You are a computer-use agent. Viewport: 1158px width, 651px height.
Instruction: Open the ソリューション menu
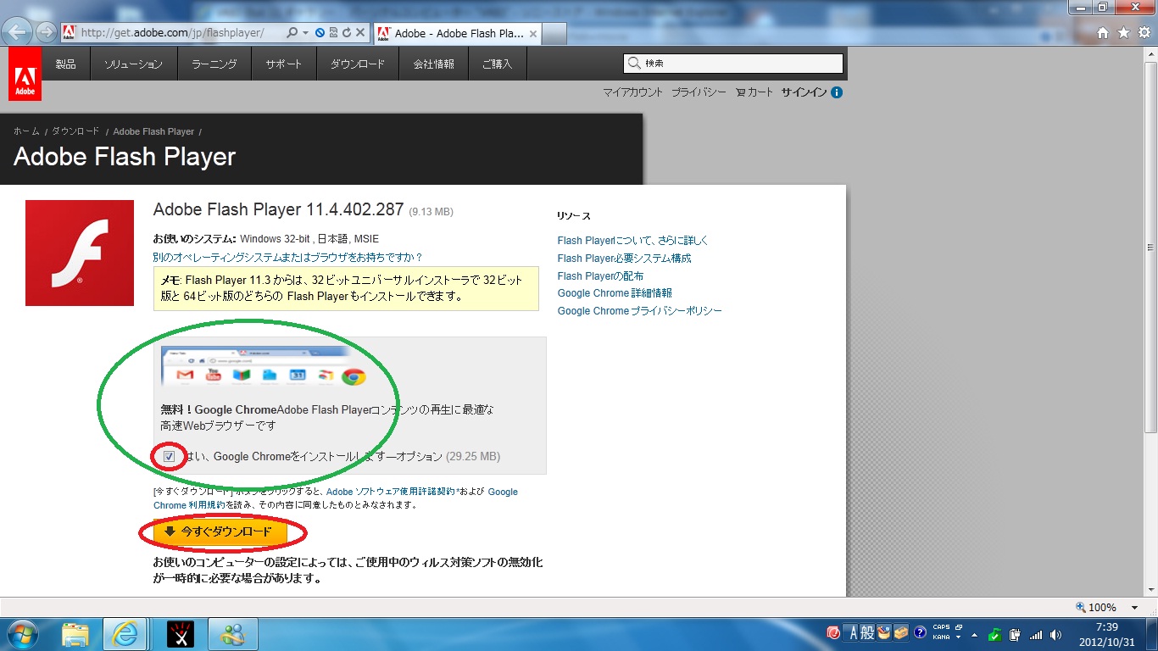click(x=133, y=64)
